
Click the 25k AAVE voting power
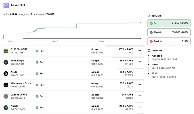click(x=128, y=95)
